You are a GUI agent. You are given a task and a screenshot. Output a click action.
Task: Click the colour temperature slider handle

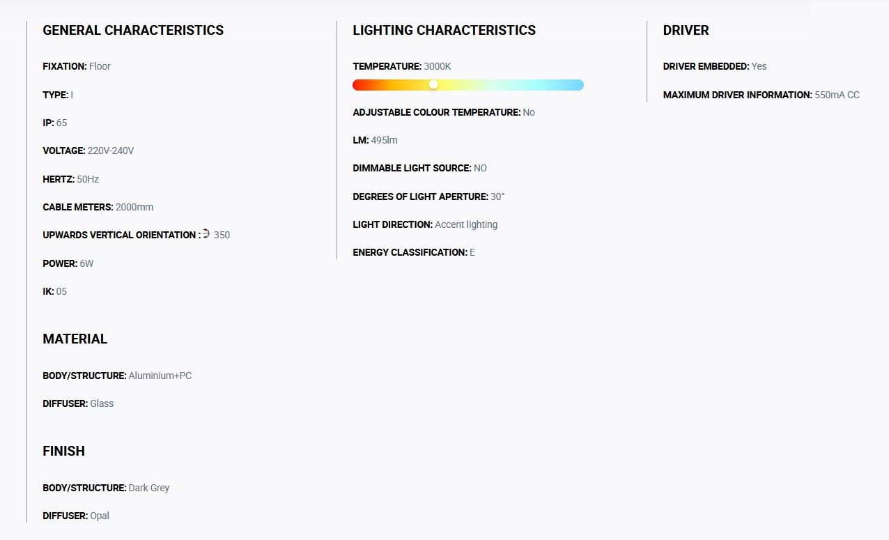(x=433, y=84)
